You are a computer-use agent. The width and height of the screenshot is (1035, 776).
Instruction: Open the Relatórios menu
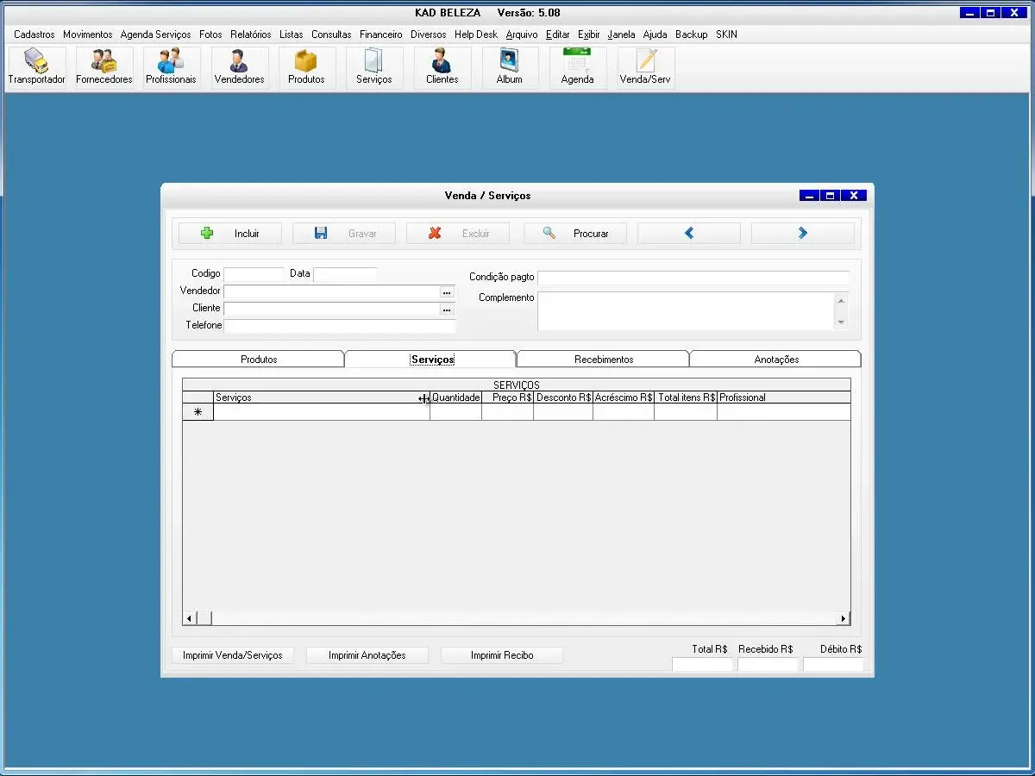click(251, 34)
